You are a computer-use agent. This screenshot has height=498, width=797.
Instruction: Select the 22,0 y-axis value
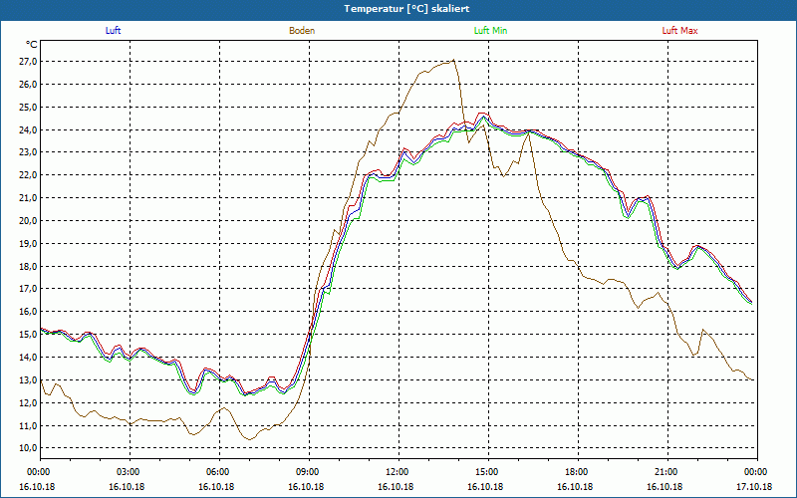coord(28,175)
